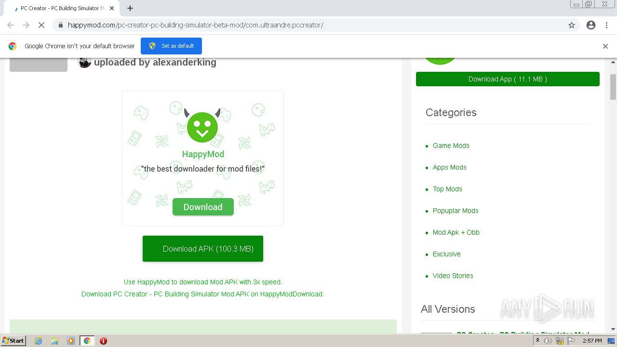The image size is (617, 347).
Task: Click the show desktop monitor icon
Action: click(x=611, y=341)
